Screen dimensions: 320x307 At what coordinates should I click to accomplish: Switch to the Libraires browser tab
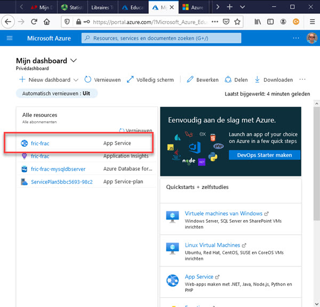[x=102, y=7]
